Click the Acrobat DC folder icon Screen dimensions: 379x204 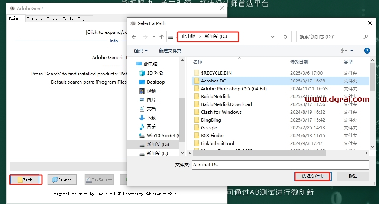pyautogui.click(x=197, y=81)
